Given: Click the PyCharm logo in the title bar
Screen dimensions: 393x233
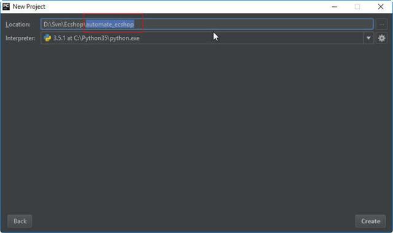Looking at the screenshot, I should [x=6, y=7].
